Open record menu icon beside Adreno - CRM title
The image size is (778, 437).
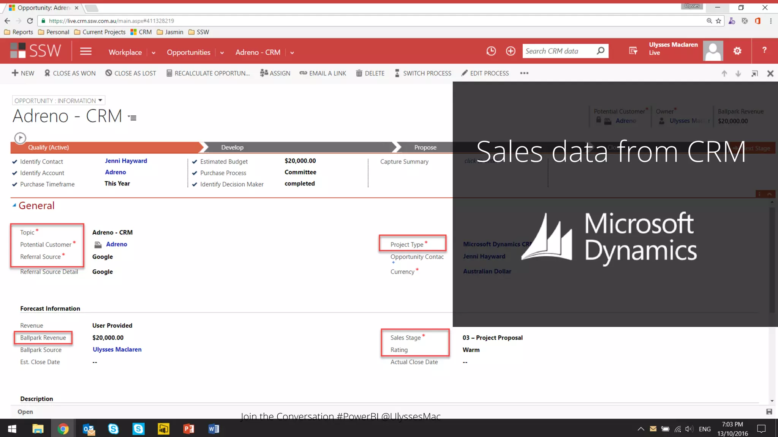pyautogui.click(x=132, y=118)
